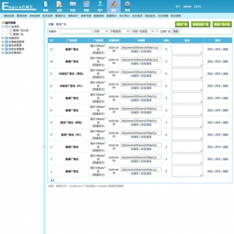The width and height of the screenshot is (234, 234).
Task: Click 标签调用 link in row ID 7
Action: (x=146, y=100)
